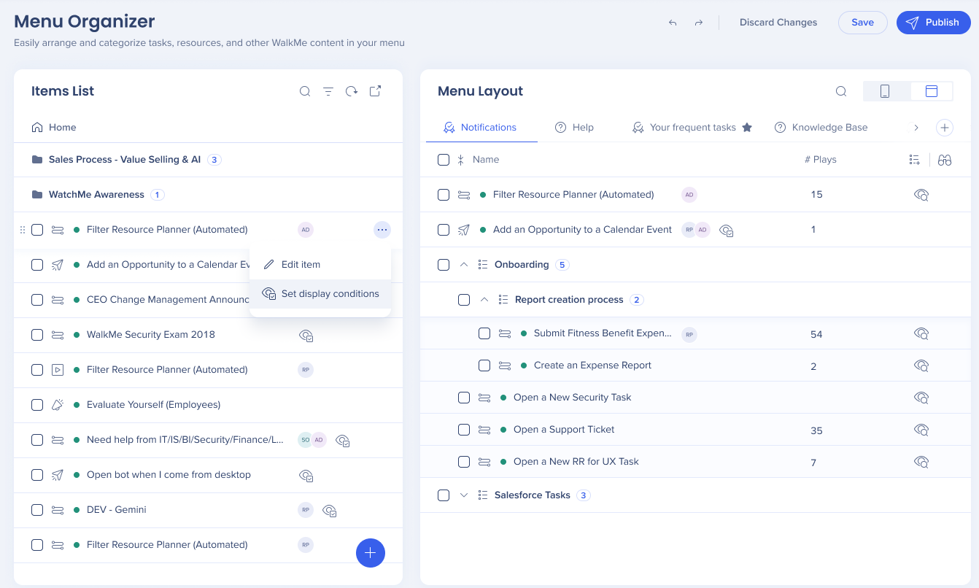Click the undo arrow icon
The height and width of the screenshot is (588, 979).
[673, 23]
